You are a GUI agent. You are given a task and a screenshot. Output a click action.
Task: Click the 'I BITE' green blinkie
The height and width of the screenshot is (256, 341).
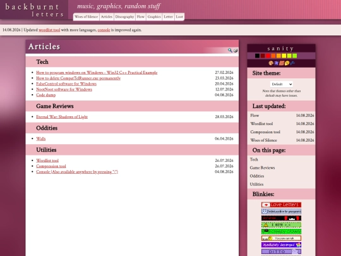pyautogui.click(x=281, y=225)
